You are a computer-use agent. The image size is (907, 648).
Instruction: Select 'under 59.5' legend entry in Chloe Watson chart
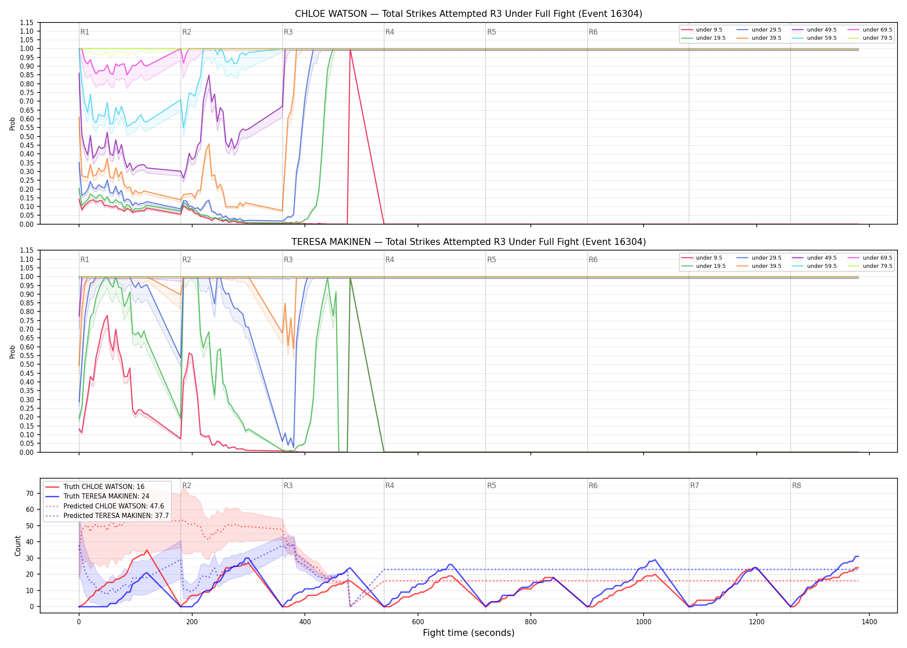coord(814,38)
